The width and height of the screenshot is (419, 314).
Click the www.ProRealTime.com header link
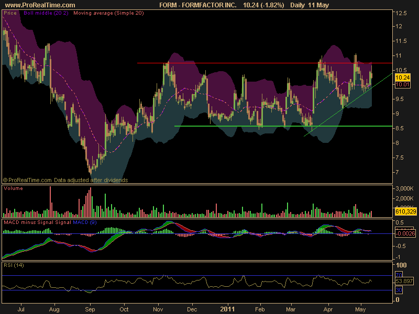40,5
